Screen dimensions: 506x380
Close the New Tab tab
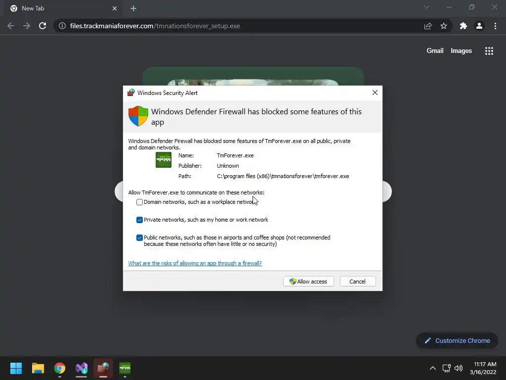[115, 8]
